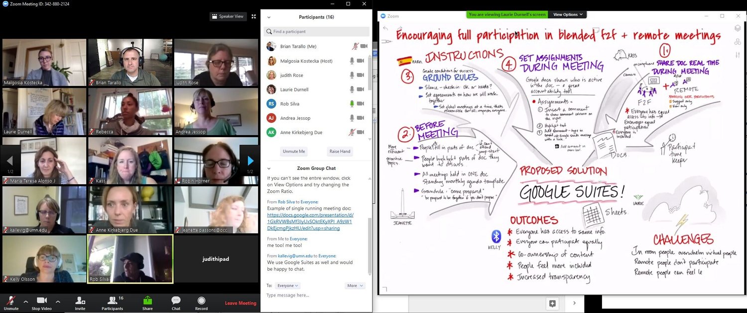This screenshot has height=313, width=747.
Task: Open the More dropdown in chat
Action: 355,286
